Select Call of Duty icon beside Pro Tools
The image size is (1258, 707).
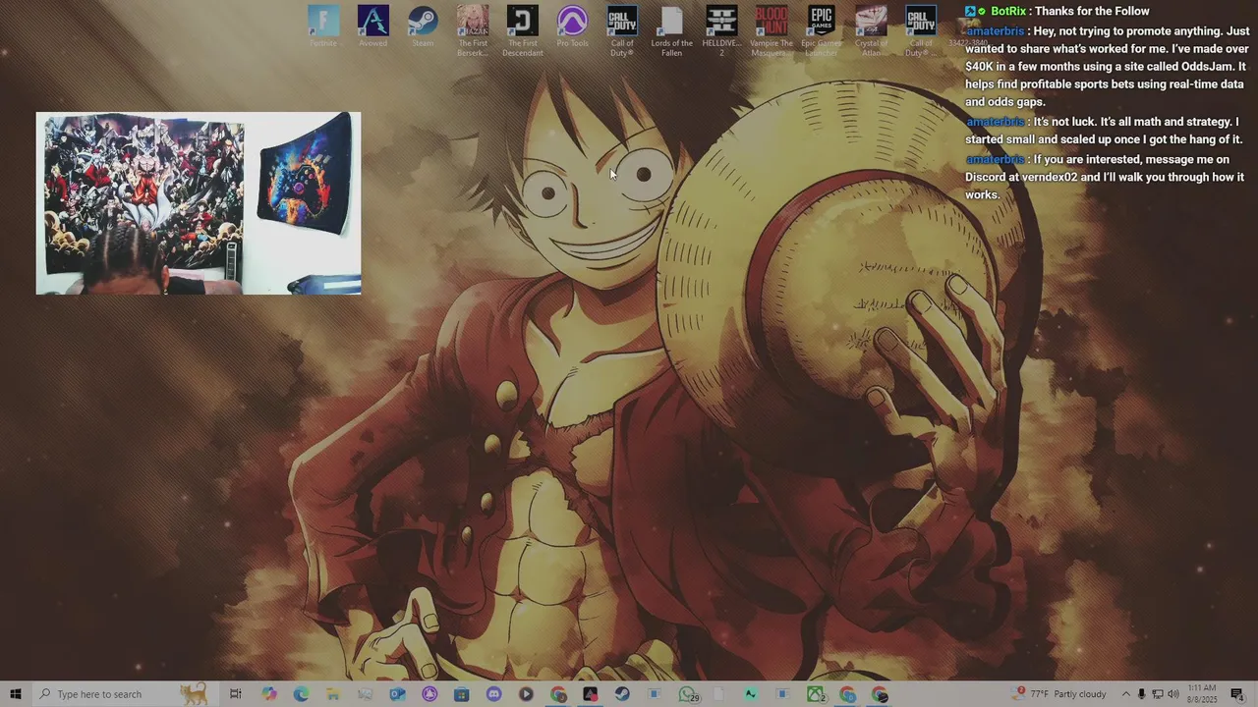[x=622, y=30]
